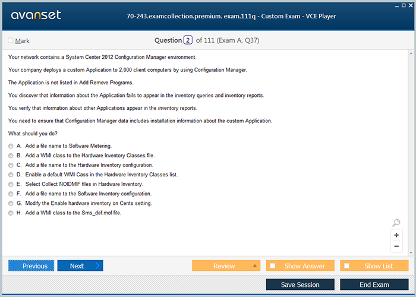Click the avanset logo
Viewport: 416px width, 297px height.
[36, 15]
